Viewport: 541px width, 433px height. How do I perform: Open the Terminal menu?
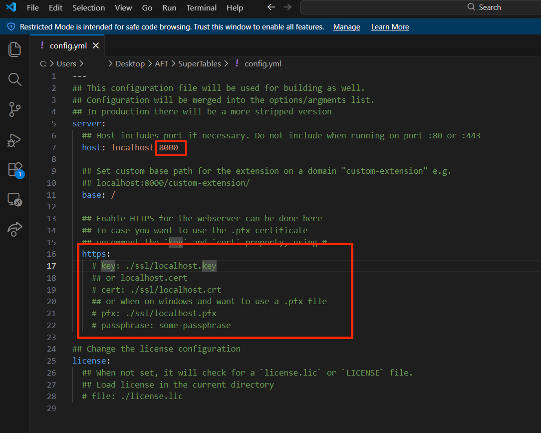[201, 8]
